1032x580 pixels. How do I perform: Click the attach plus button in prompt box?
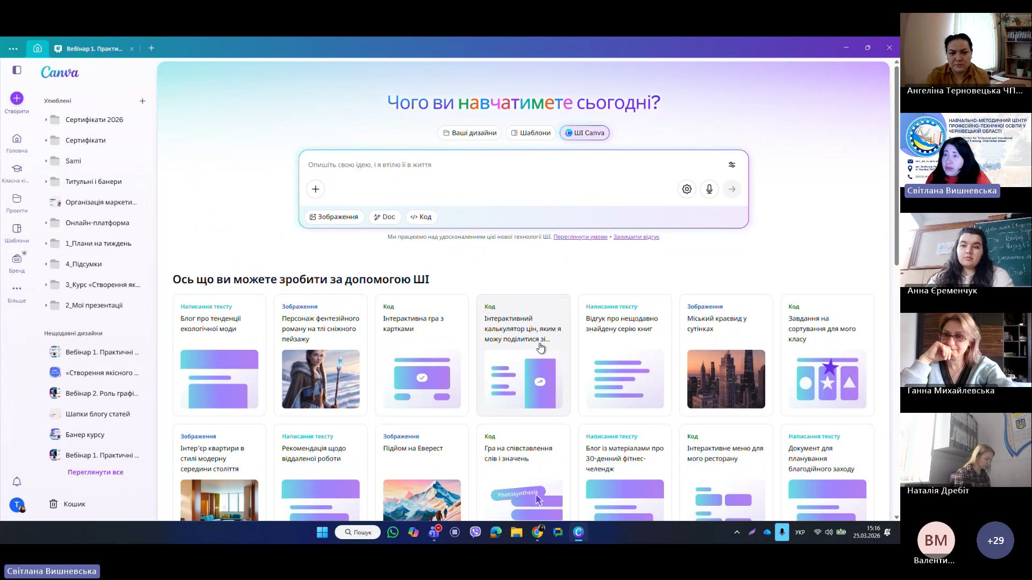click(x=316, y=189)
